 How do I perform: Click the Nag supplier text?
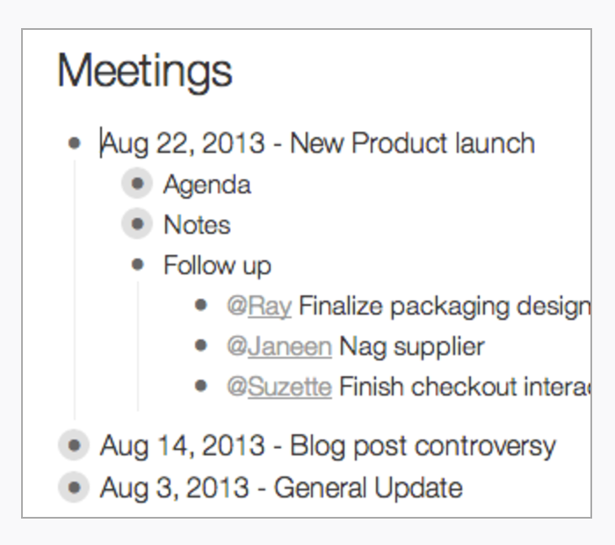pos(412,347)
